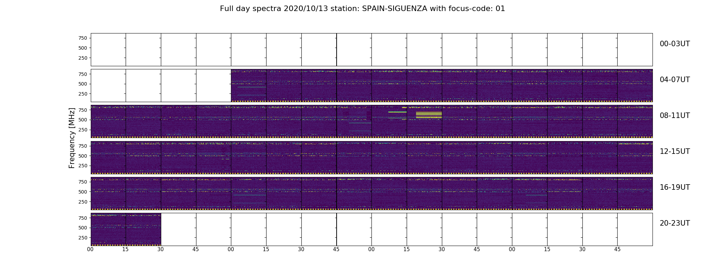Viewport: 725px width, 276px height.
Task: Select the 04-07UT row label
Action: (675, 80)
